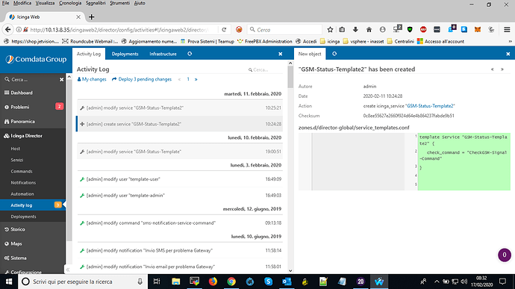Click the Comdata Group logo
515x289 pixels.
click(36, 60)
